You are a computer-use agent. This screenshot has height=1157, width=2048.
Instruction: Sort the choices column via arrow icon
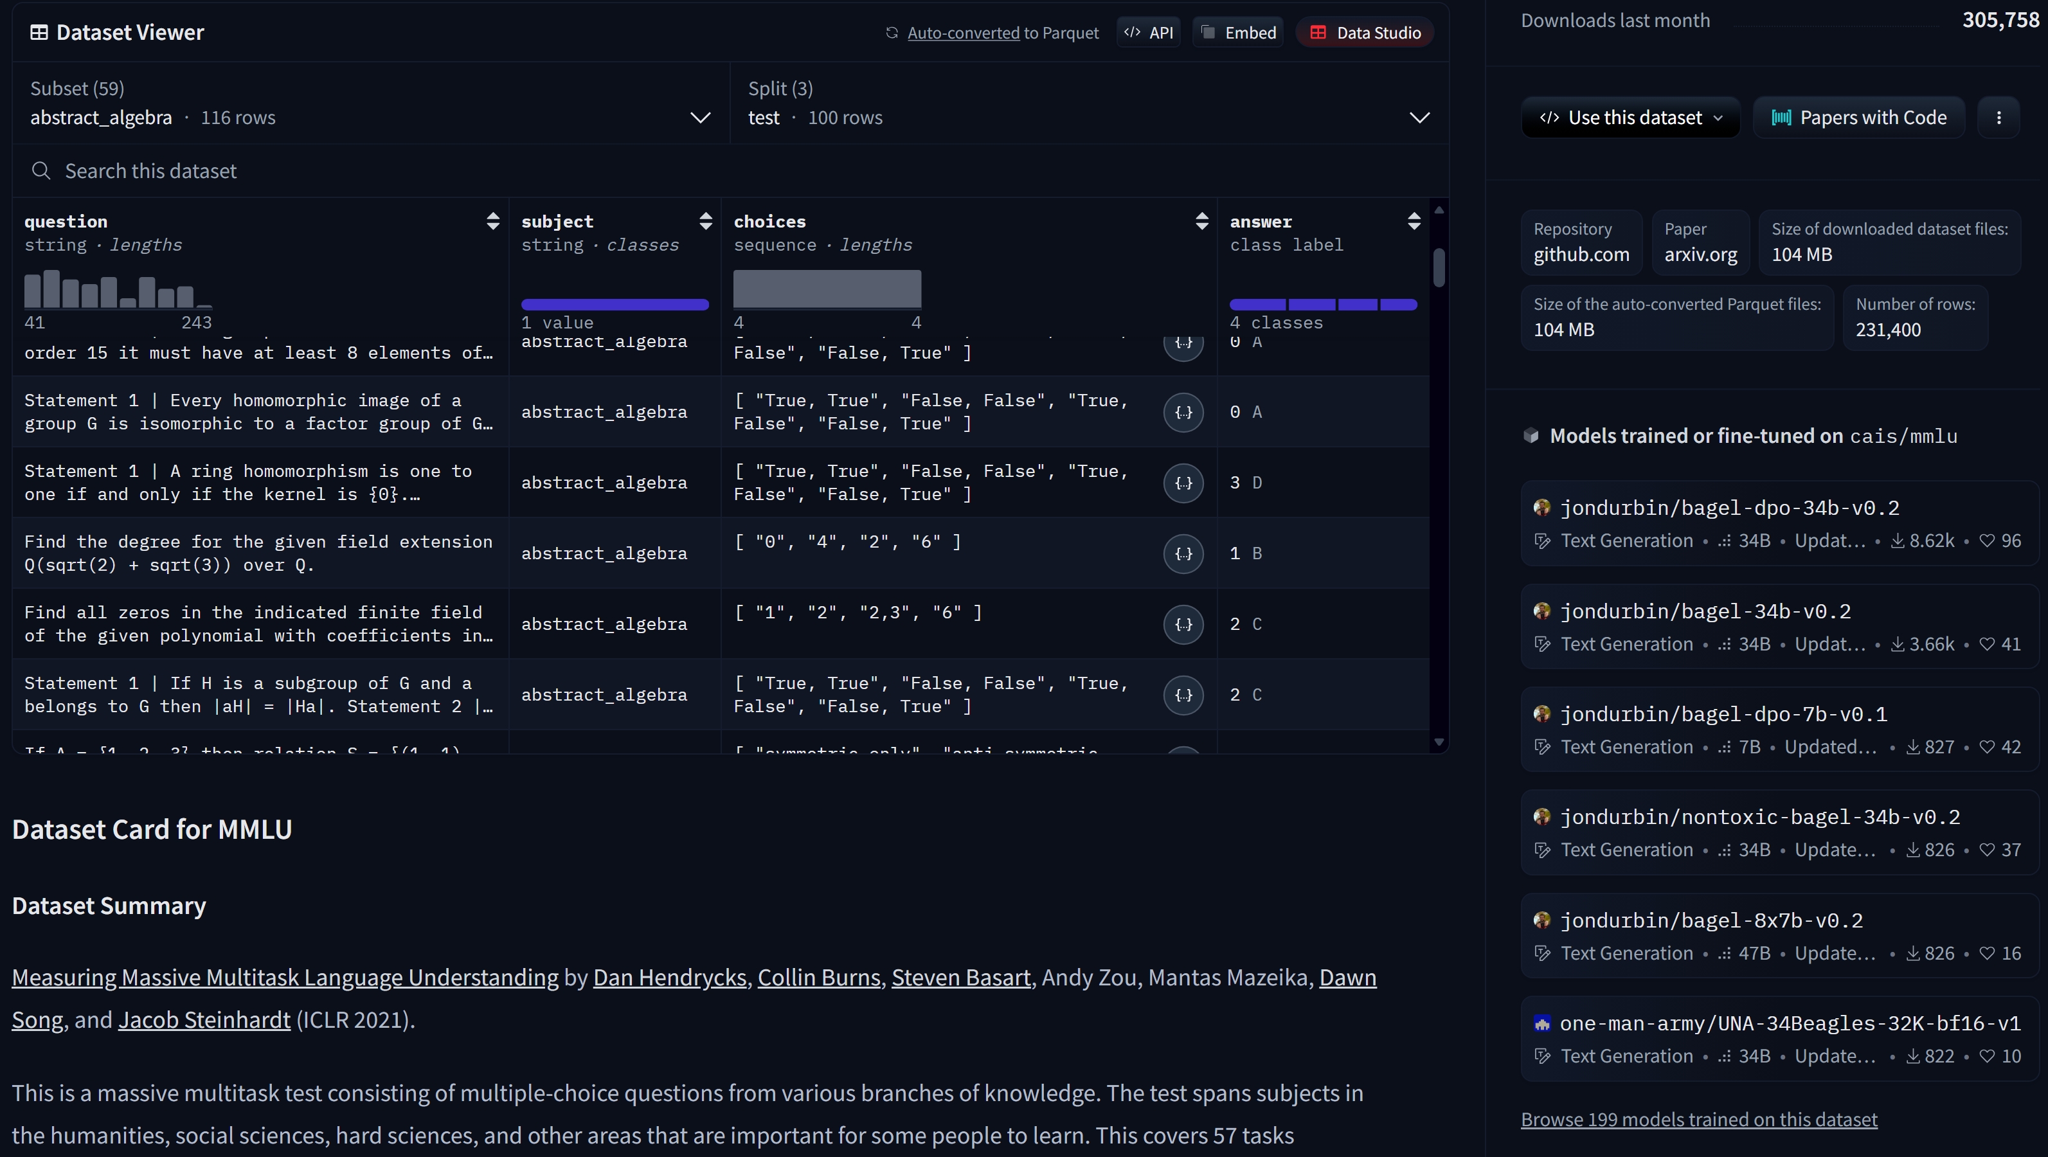tap(1201, 221)
